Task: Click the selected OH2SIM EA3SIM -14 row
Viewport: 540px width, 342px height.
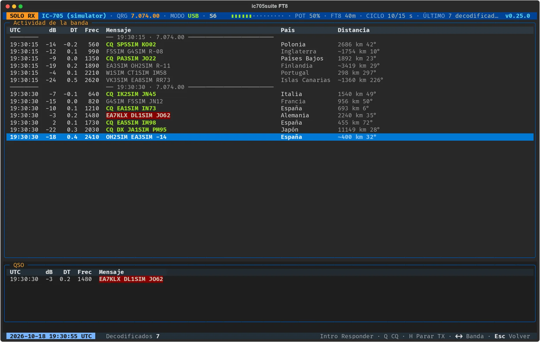Action: pyautogui.click(x=270, y=137)
